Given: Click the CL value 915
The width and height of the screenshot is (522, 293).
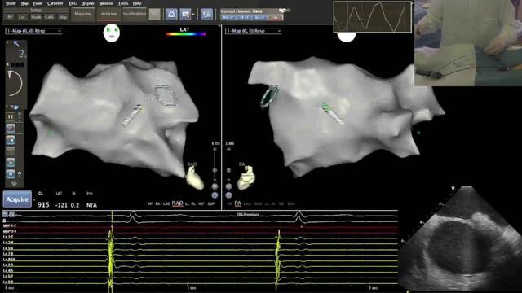Looking at the screenshot, I should [43, 205].
